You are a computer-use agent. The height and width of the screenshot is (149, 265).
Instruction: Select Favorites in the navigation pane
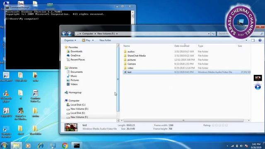(73, 47)
